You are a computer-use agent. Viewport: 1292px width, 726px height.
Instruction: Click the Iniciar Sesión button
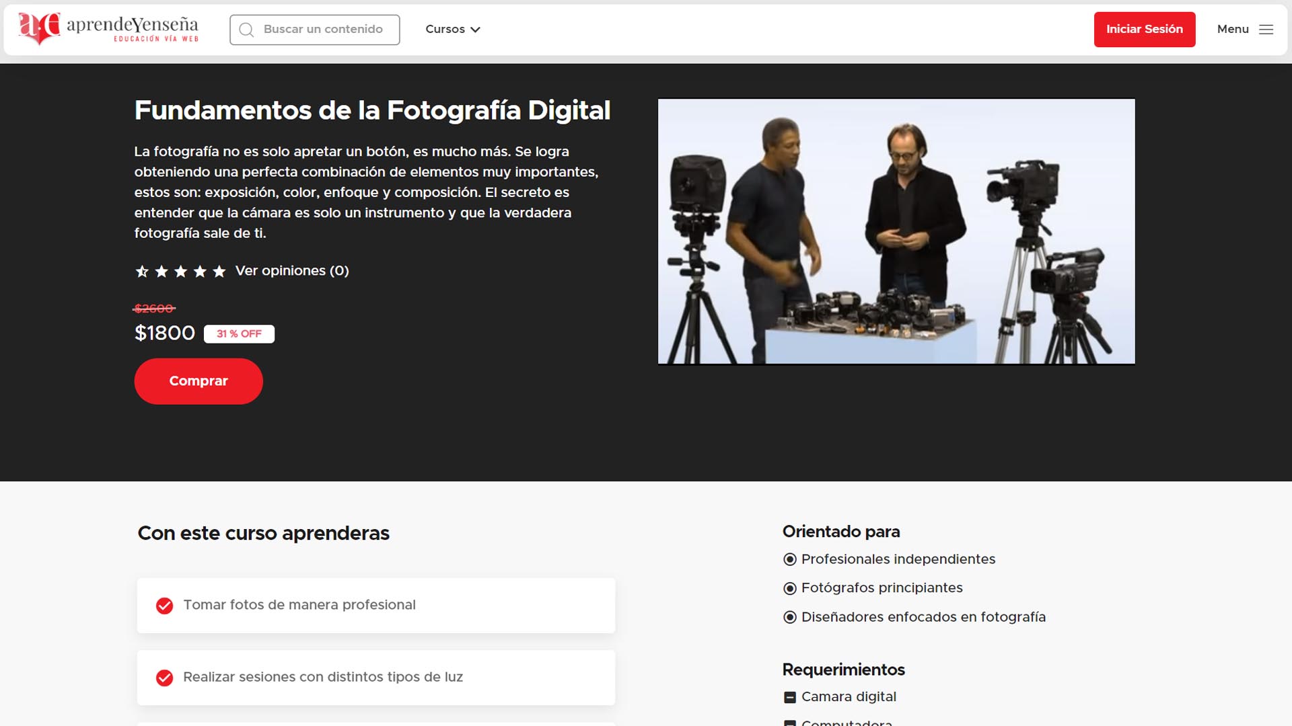coord(1145,30)
